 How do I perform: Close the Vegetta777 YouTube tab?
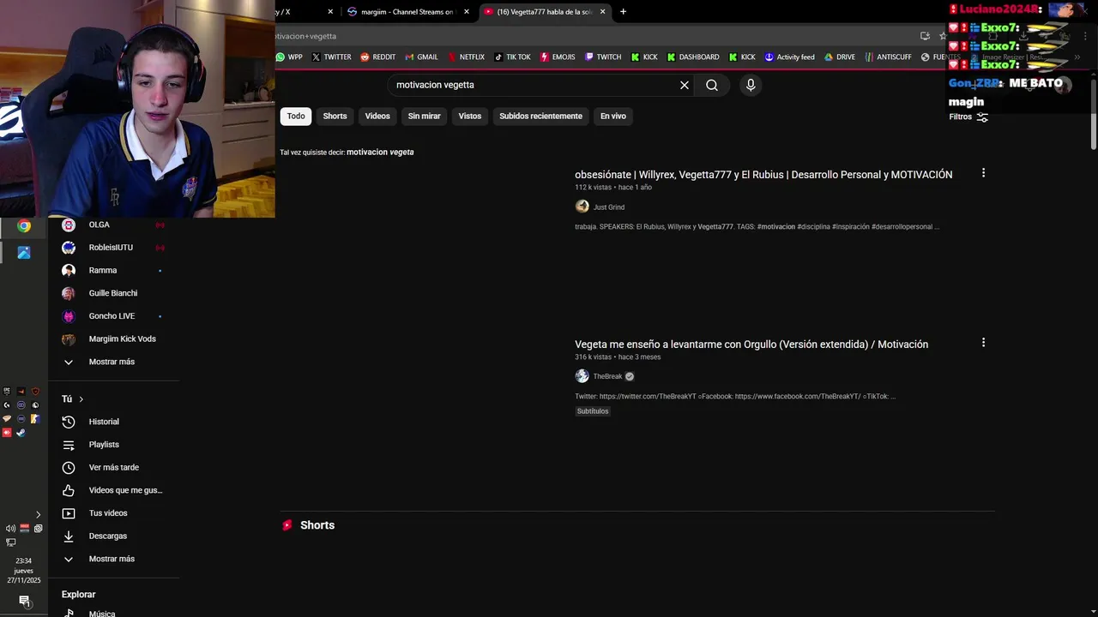(603, 12)
